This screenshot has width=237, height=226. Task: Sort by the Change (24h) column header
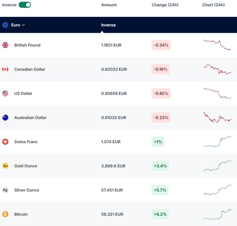pos(165,5)
